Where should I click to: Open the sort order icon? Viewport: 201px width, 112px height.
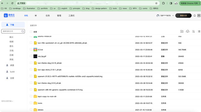tap(193, 31)
